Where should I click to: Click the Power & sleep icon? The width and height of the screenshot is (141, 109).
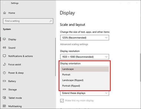point(4,73)
